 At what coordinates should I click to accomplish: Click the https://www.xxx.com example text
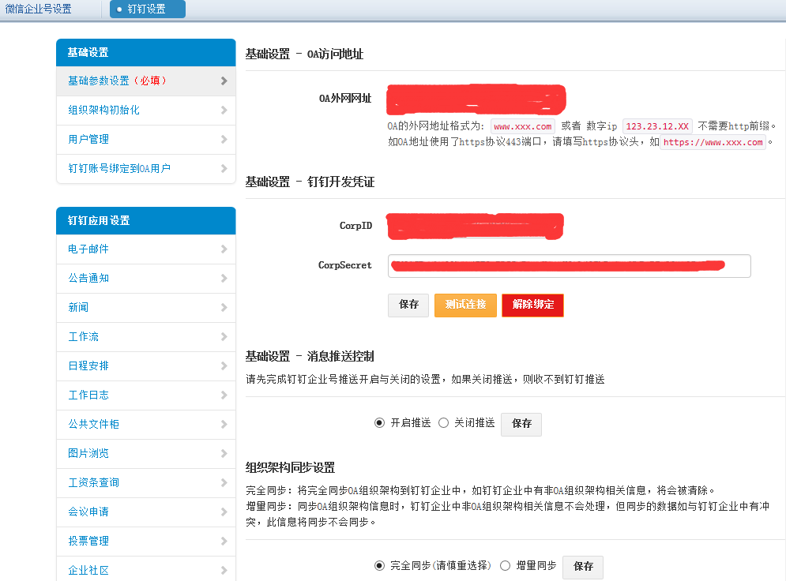713,142
